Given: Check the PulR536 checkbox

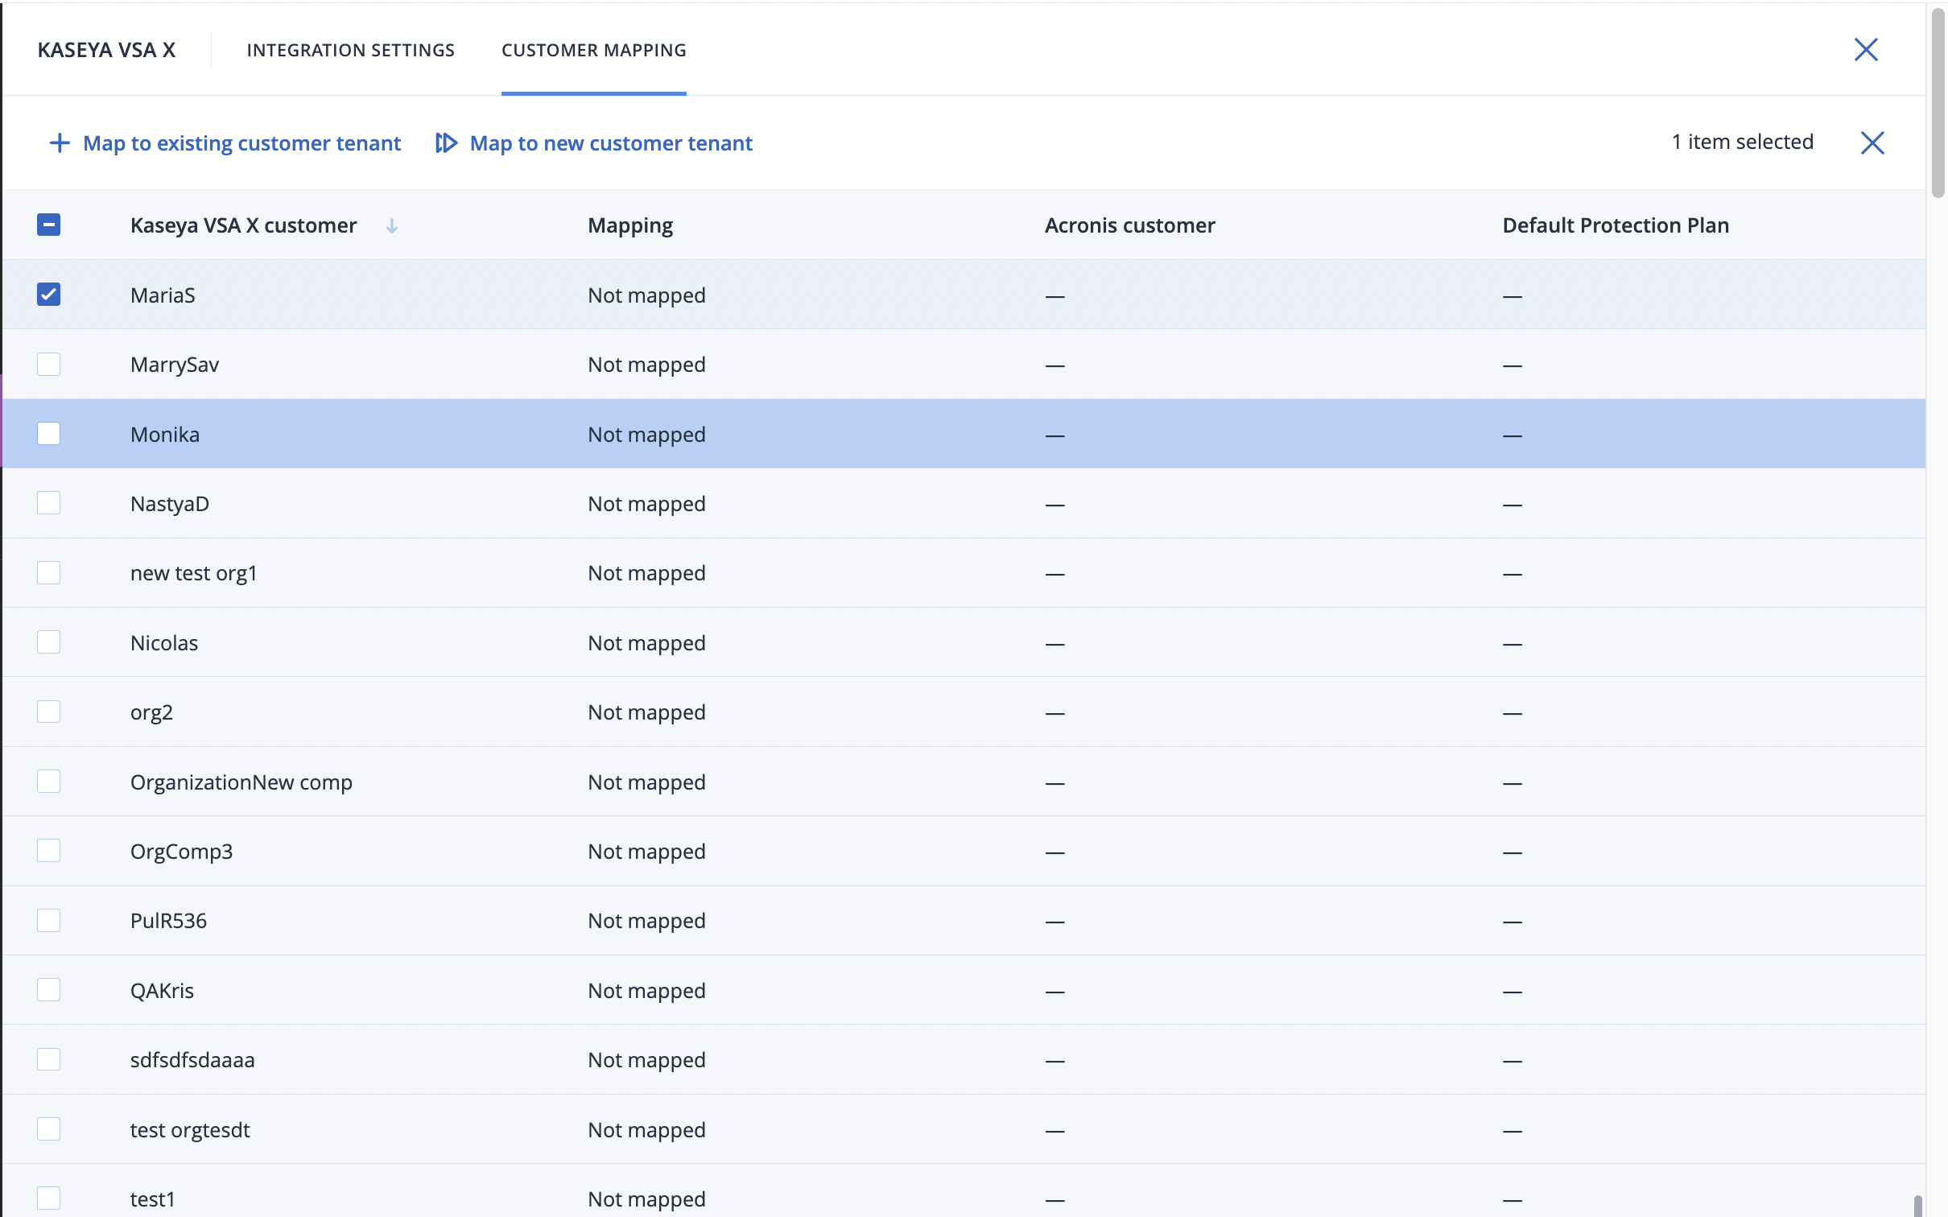Looking at the screenshot, I should click(48, 920).
